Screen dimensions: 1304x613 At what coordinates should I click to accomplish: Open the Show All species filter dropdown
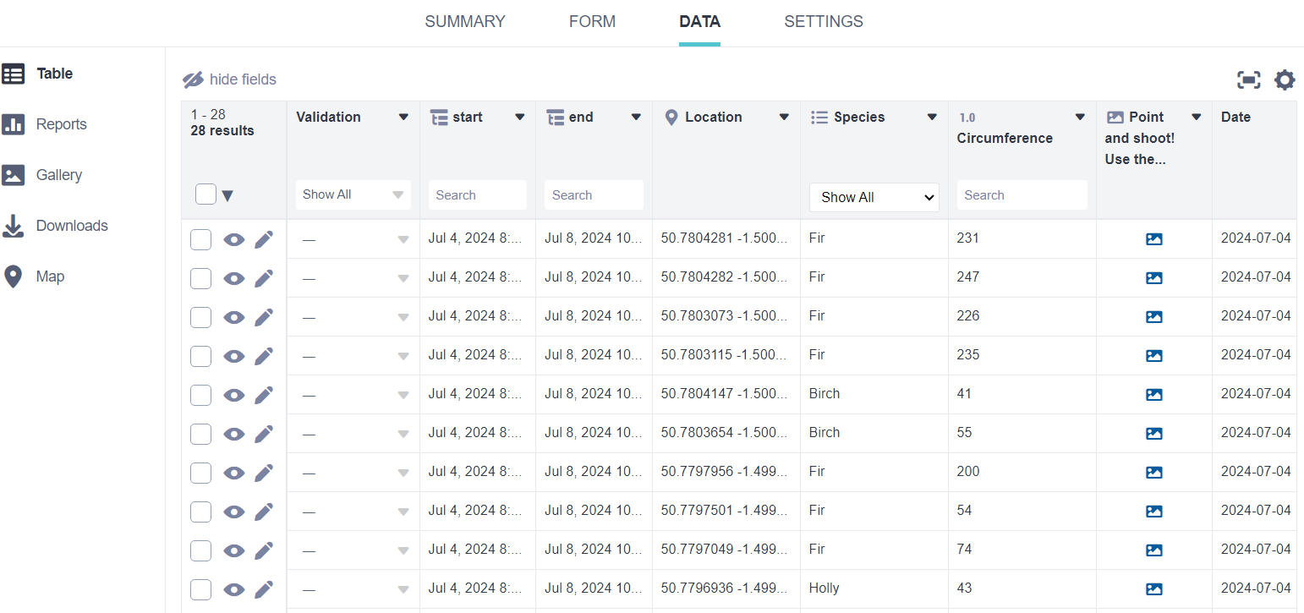tap(874, 197)
